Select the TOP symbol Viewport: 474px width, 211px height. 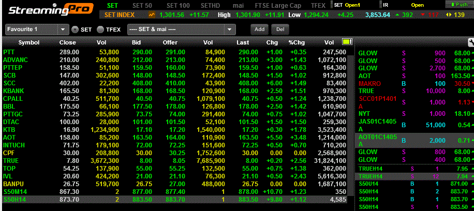tap(9, 169)
